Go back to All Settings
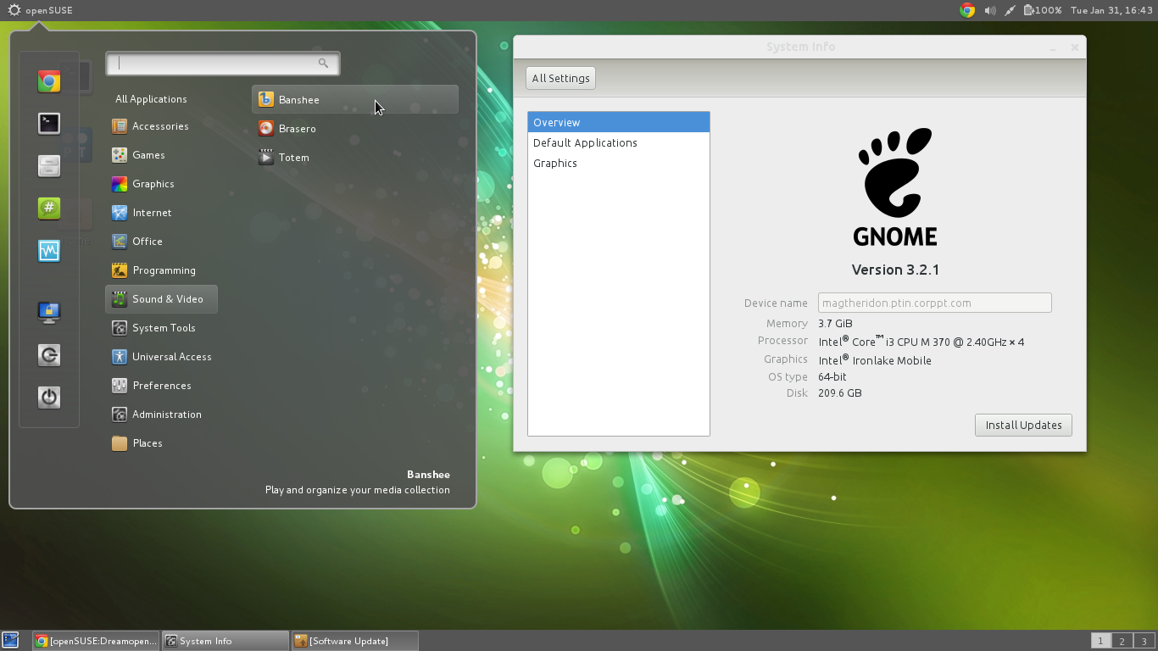 coord(560,78)
